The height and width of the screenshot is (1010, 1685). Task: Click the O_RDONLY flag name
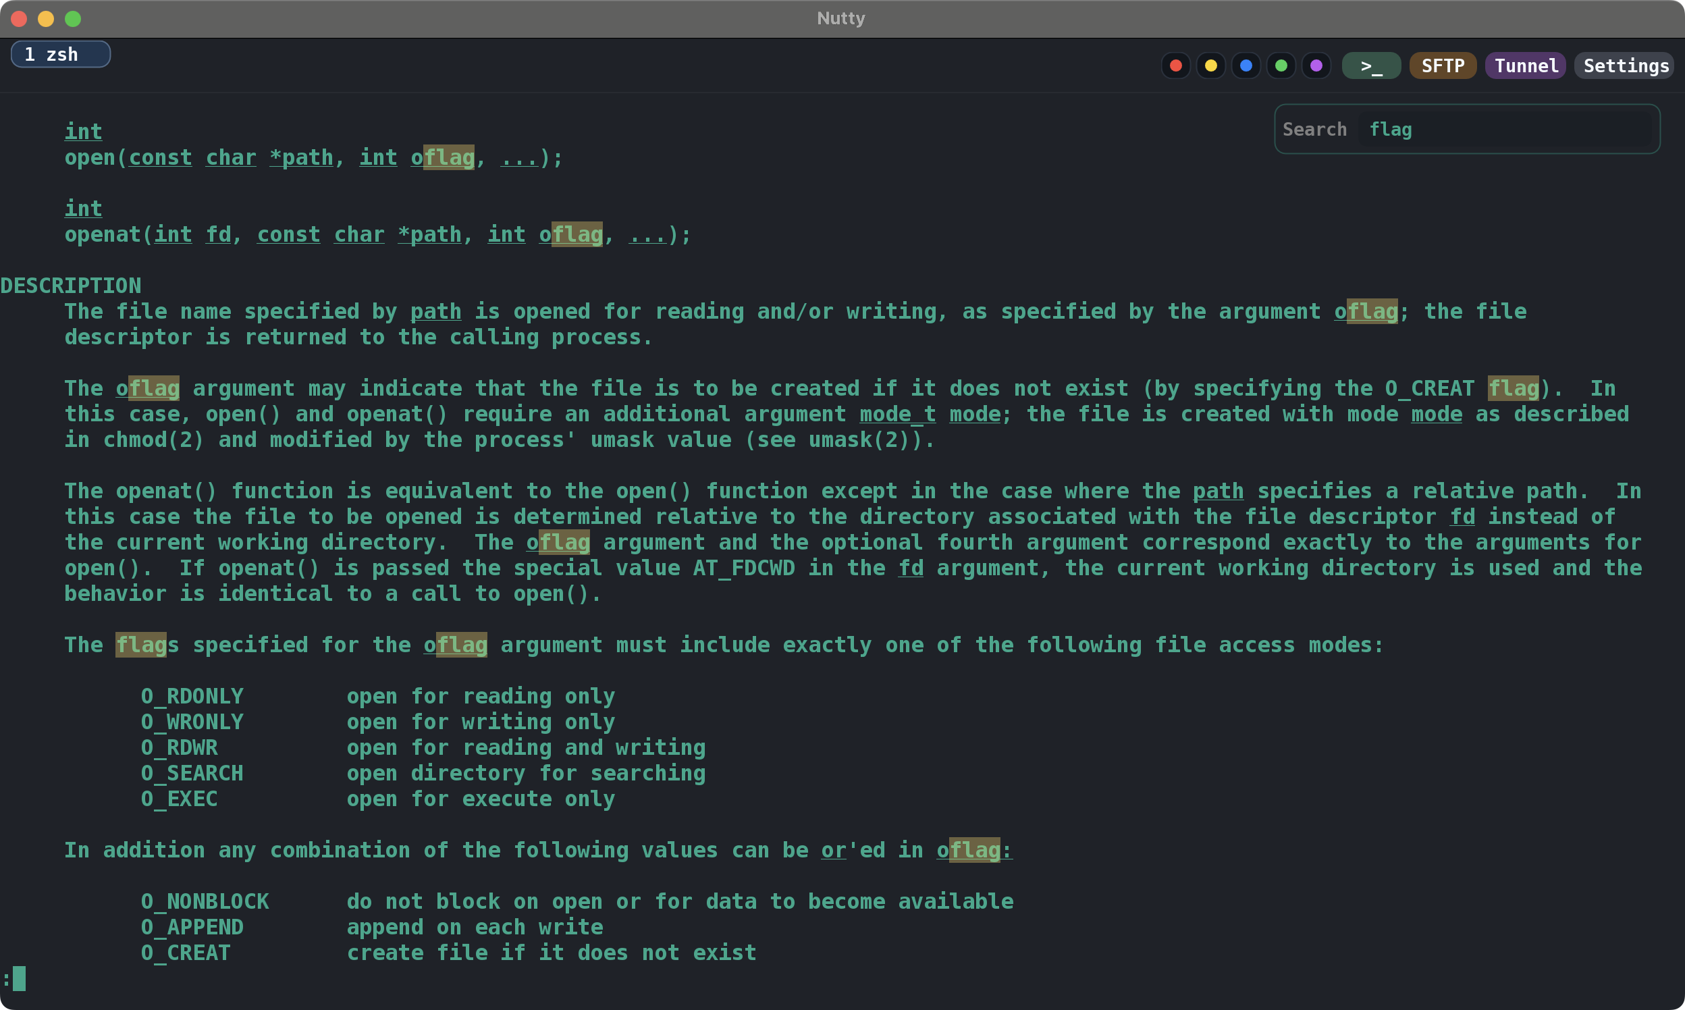click(192, 696)
